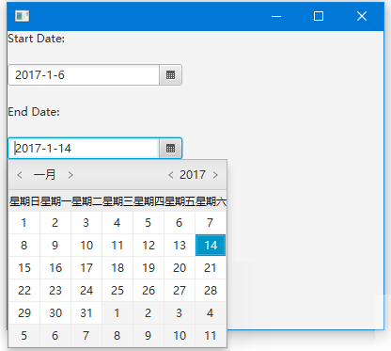Go to previous month arrow
The width and height of the screenshot is (391, 351).
pos(20,175)
